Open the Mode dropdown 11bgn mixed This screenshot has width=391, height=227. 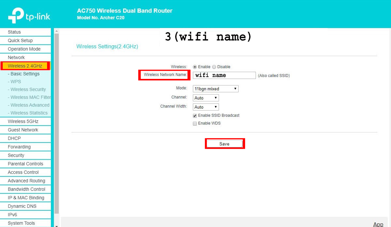pyautogui.click(x=215, y=89)
